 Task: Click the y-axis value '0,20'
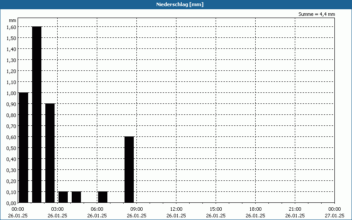(x=11, y=181)
